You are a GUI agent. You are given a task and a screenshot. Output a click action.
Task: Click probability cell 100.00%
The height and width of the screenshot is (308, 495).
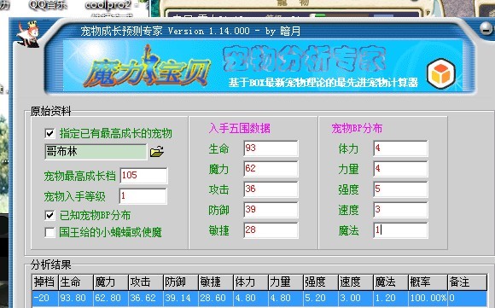[428, 298]
